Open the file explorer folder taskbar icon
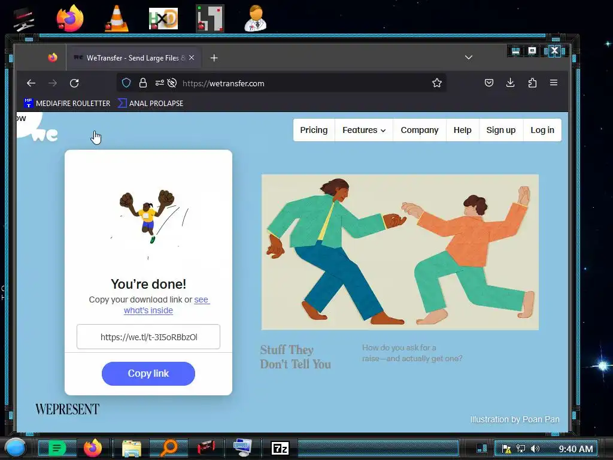 (x=131, y=448)
